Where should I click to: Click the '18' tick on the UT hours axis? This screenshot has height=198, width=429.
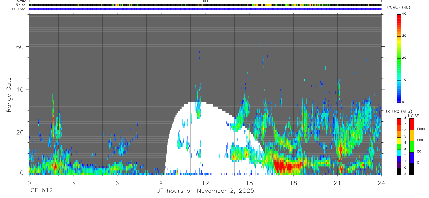[293, 183]
